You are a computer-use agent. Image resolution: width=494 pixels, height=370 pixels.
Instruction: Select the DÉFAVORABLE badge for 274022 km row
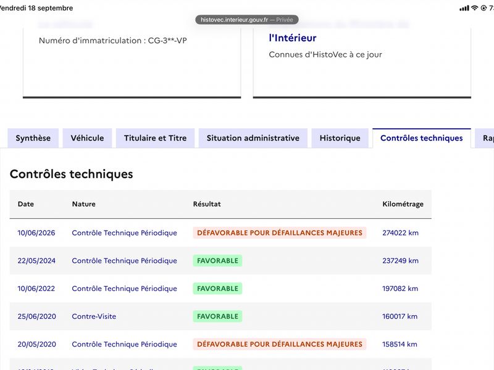[x=280, y=233]
